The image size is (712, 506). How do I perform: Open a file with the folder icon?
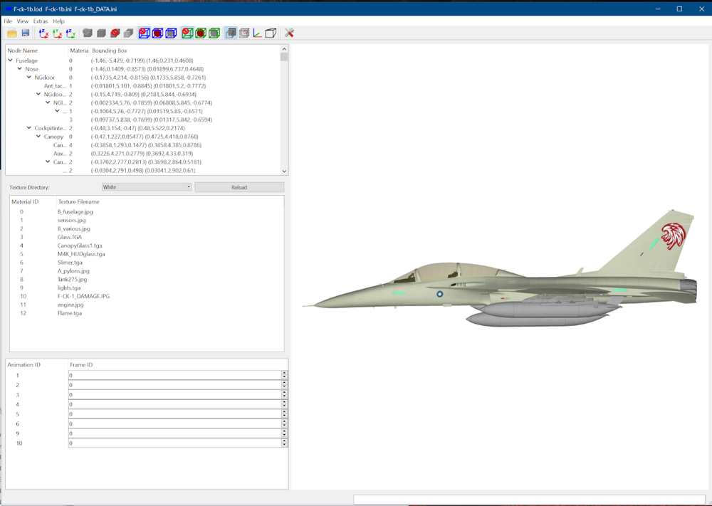12,33
